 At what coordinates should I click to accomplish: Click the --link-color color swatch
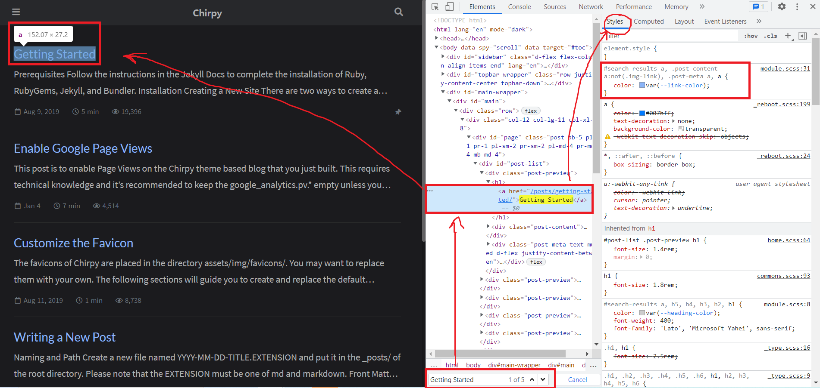tap(642, 85)
